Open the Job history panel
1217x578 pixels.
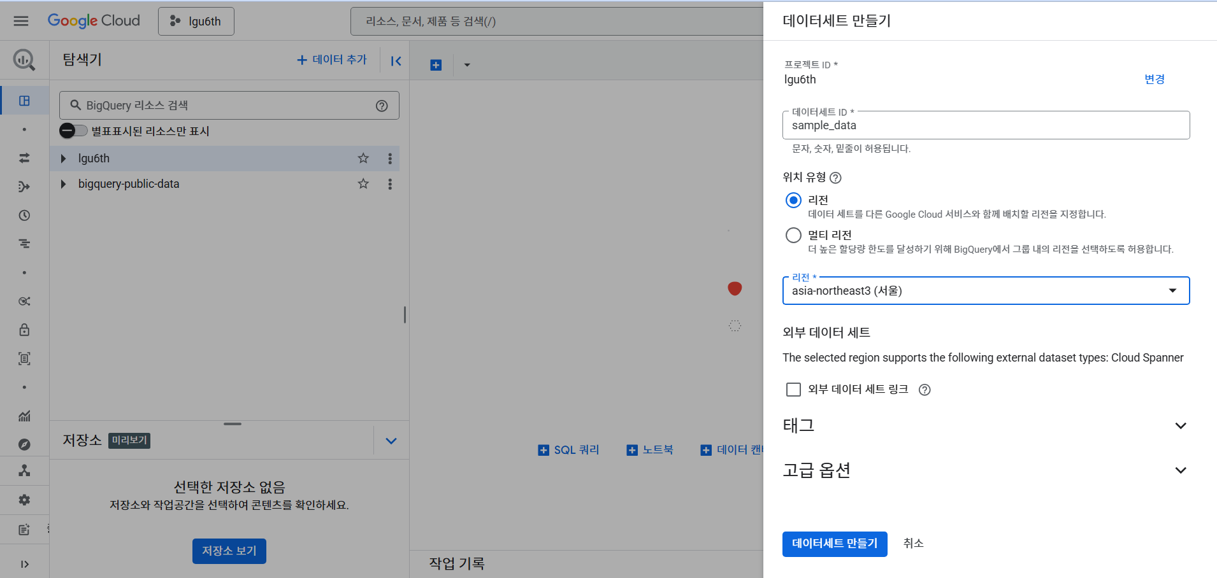click(457, 563)
